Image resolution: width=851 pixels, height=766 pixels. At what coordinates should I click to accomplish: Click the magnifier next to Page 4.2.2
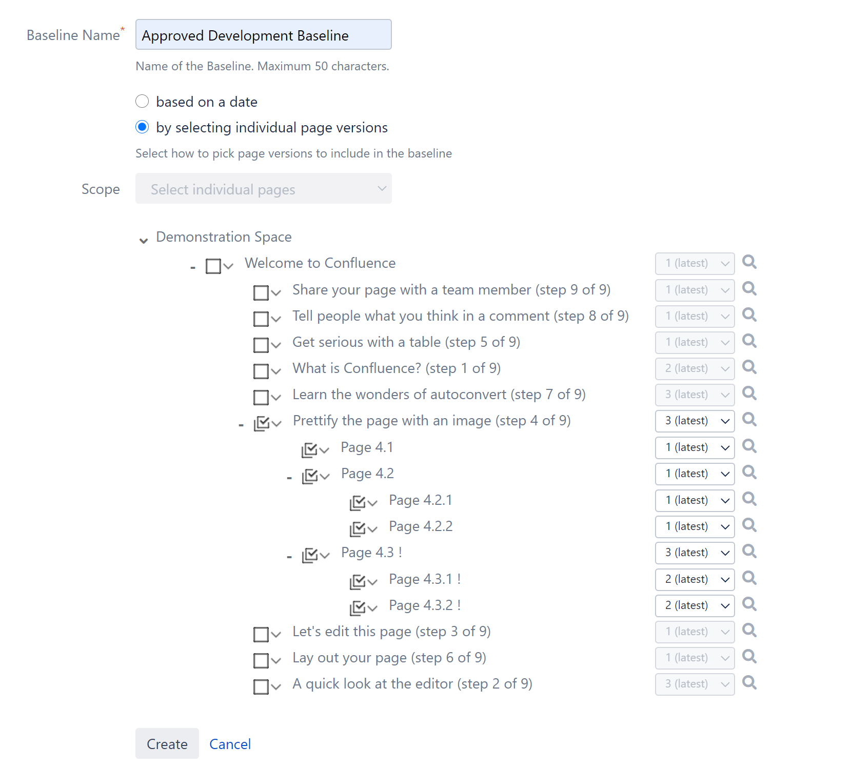(749, 526)
